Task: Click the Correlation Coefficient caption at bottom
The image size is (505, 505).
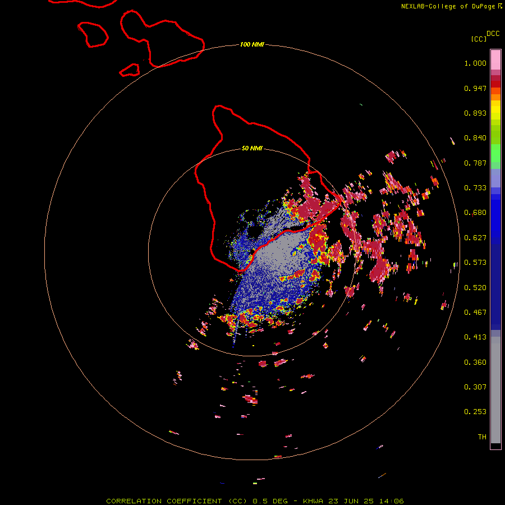Action: 255,501
